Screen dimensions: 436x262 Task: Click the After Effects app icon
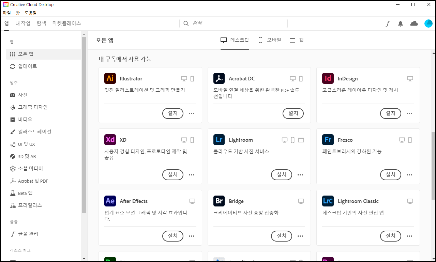pyautogui.click(x=110, y=201)
